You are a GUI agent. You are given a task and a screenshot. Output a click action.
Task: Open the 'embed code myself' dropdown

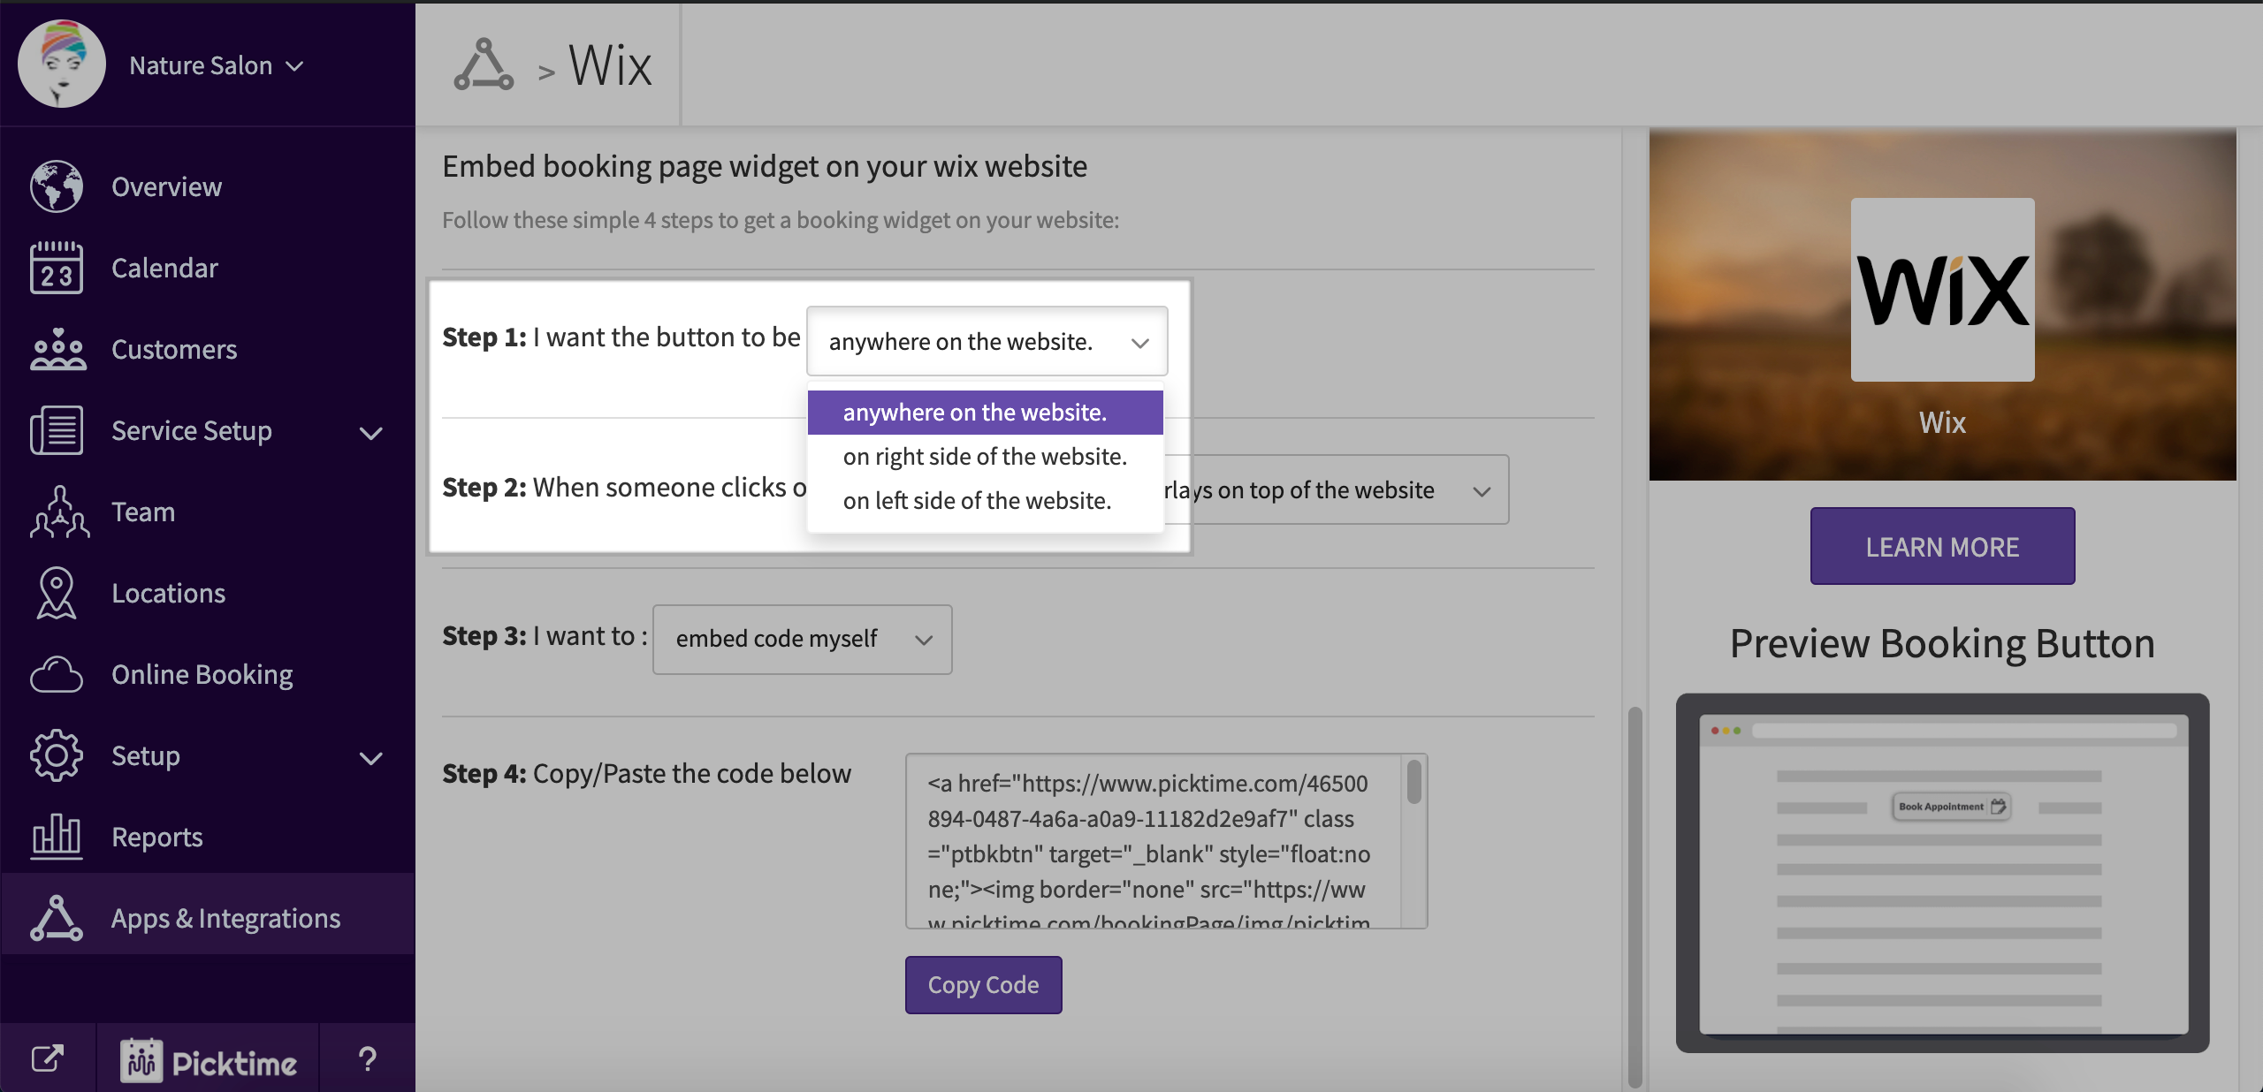click(802, 639)
